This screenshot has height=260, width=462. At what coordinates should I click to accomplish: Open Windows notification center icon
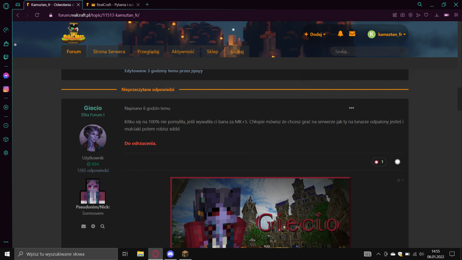point(452,254)
